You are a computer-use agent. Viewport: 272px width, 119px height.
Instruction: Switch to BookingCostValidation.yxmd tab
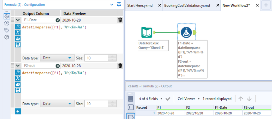187,5
